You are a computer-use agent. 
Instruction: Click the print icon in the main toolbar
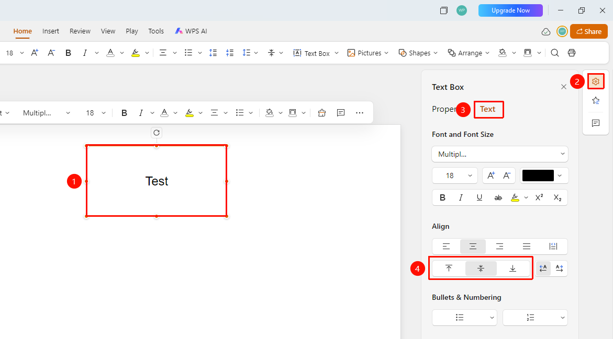(572, 53)
